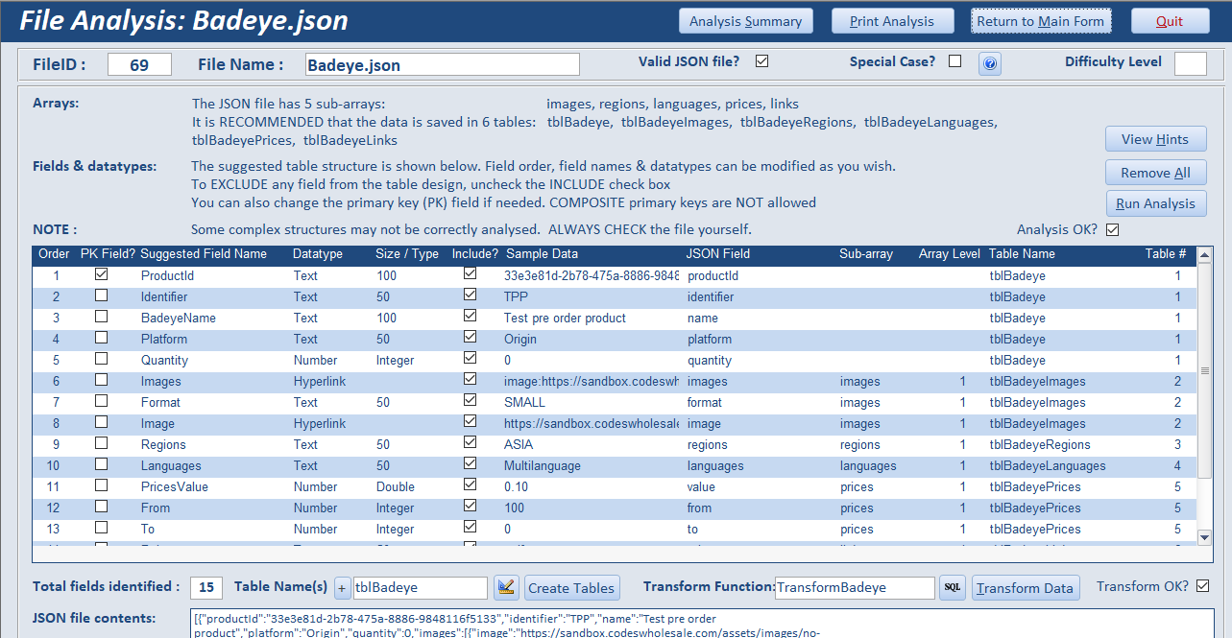Viewport: 1232px width, 638px height.
Task: Click the Difficulty Level box
Action: click(x=1191, y=63)
